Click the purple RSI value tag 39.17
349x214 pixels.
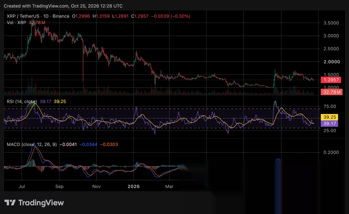click(x=330, y=124)
